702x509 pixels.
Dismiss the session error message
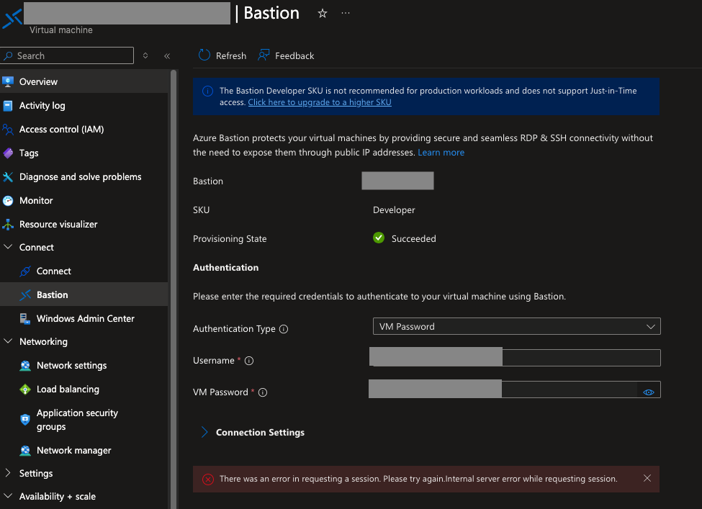tap(647, 478)
